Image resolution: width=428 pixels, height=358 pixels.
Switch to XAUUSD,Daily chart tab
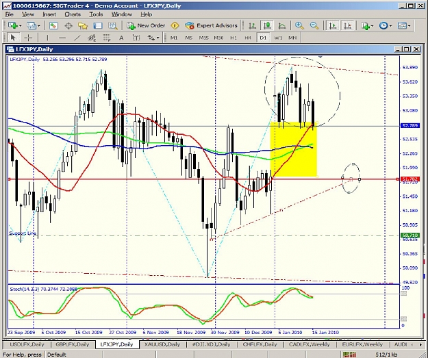click(x=162, y=344)
